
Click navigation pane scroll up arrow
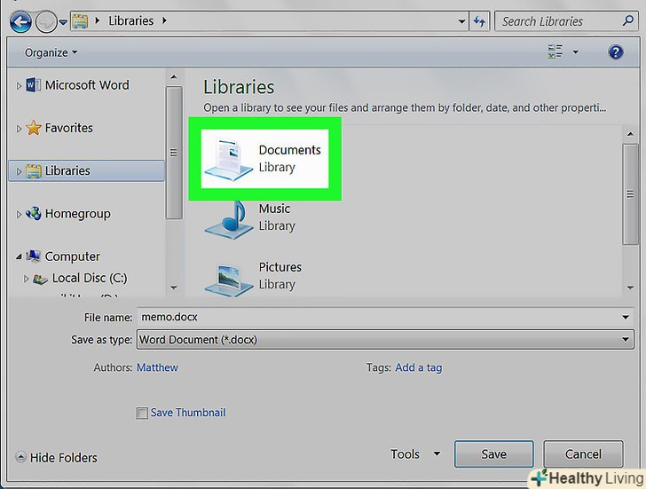(x=174, y=77)
